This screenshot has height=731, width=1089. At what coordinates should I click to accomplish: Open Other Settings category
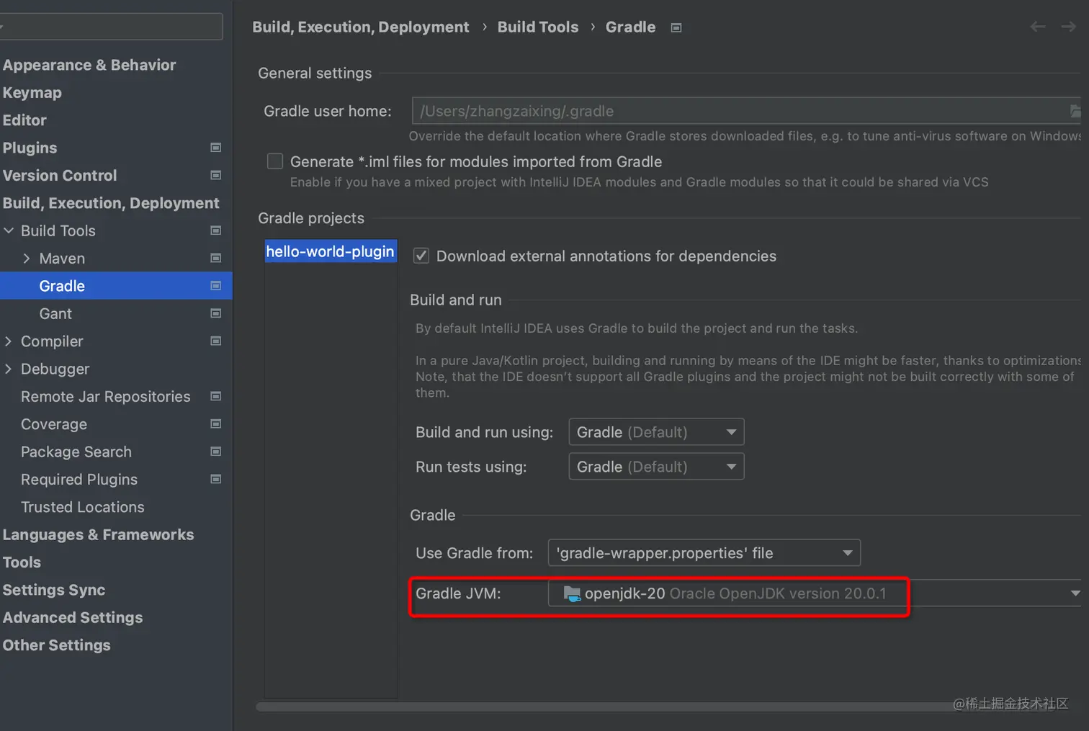click(57, 645)
